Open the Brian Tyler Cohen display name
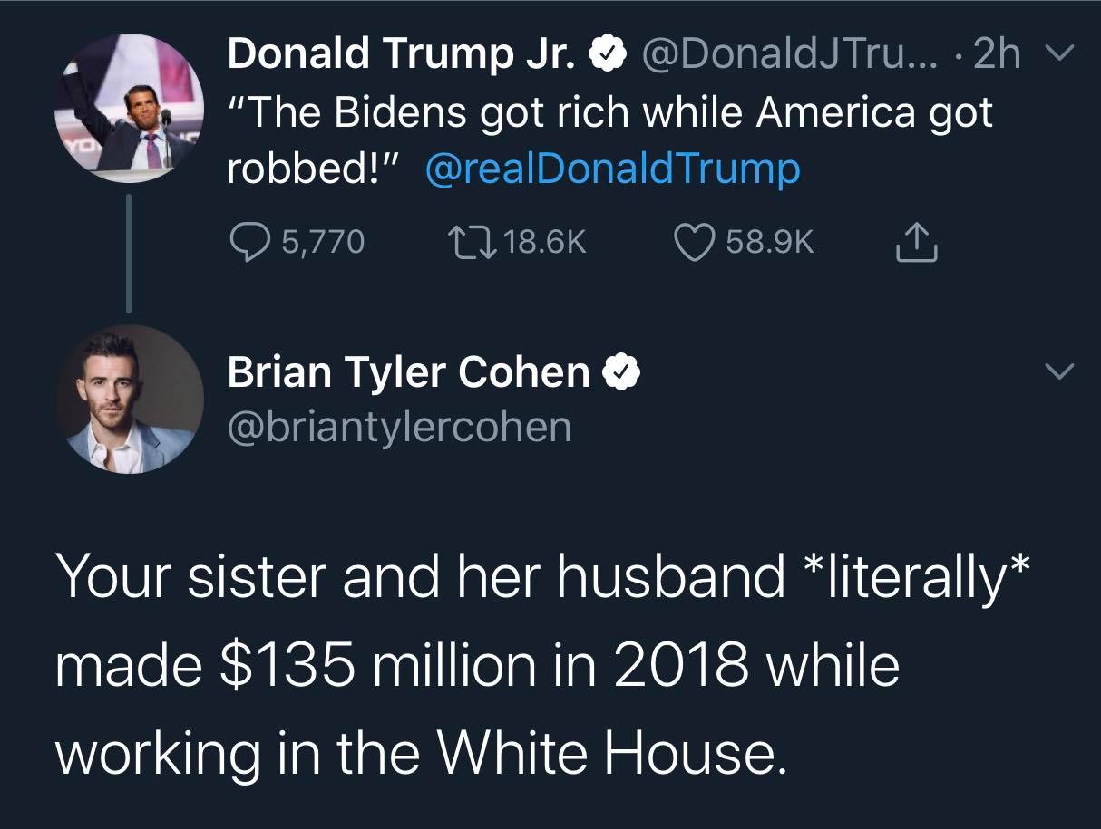The height and width of the screenshot is (829, 1101). (x=408, y=371)
